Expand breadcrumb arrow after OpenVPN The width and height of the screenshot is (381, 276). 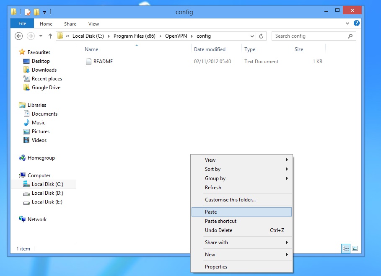click(192, 36)
